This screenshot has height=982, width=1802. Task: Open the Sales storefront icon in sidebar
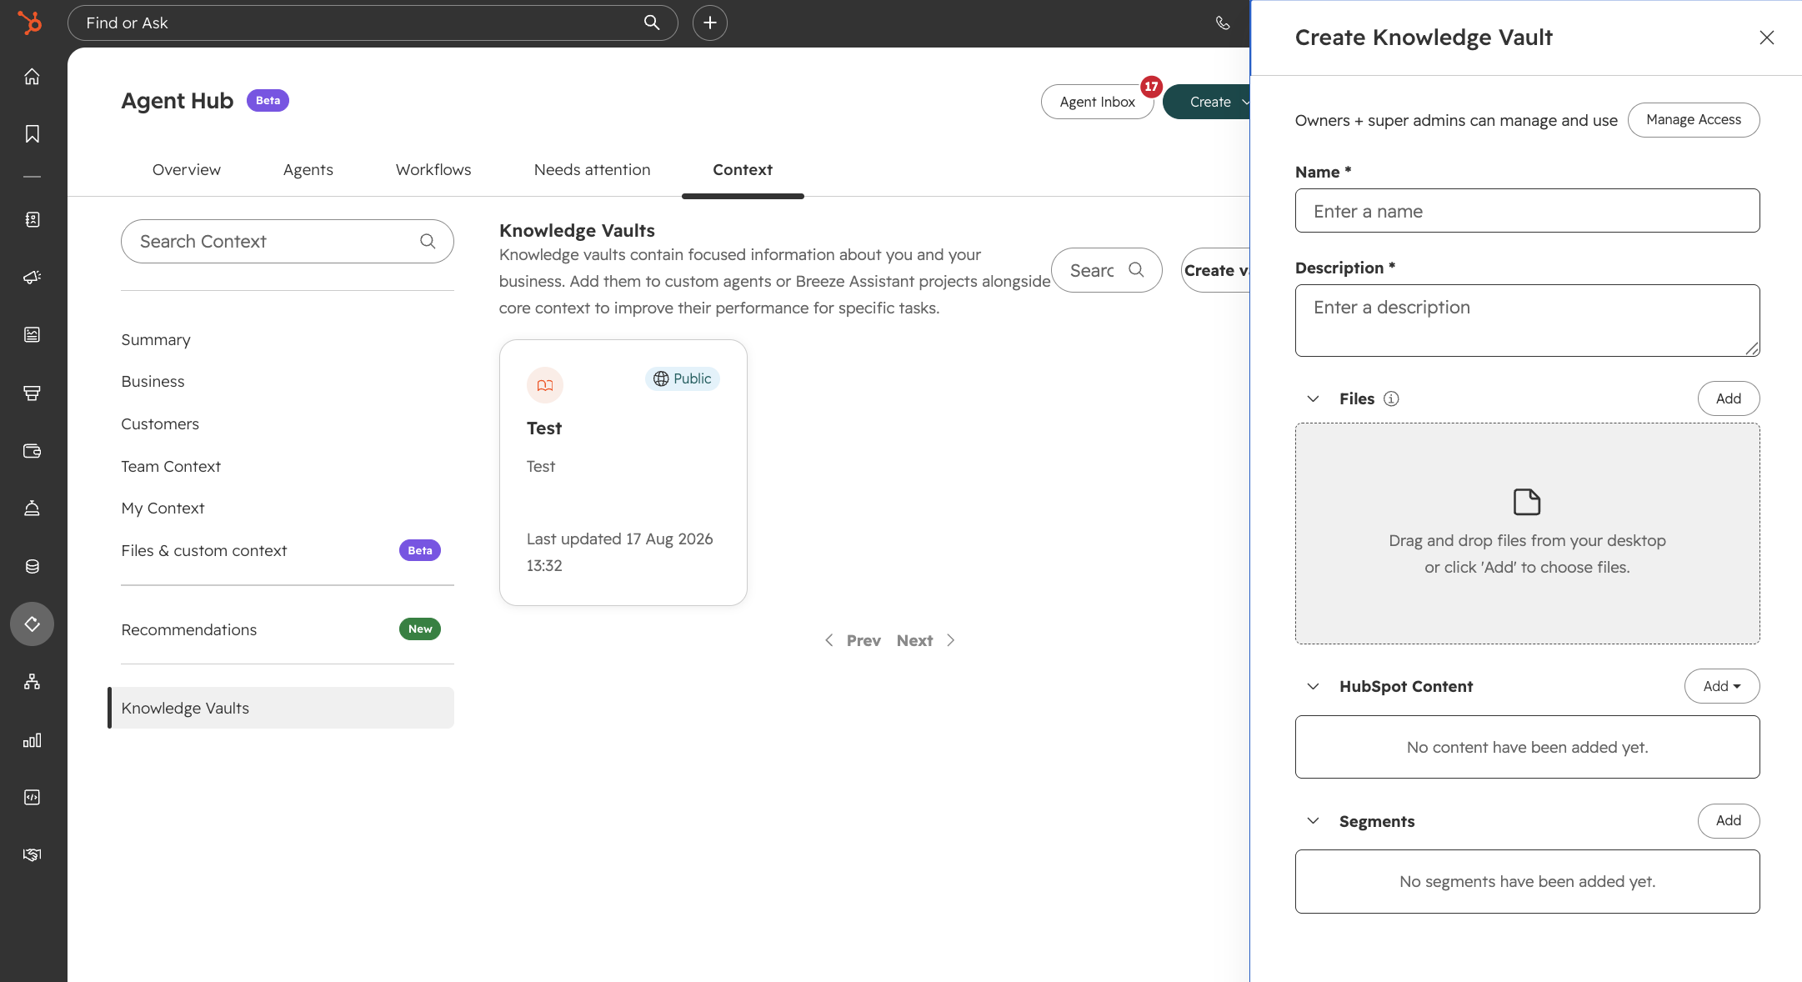click(x=32, y=393)
